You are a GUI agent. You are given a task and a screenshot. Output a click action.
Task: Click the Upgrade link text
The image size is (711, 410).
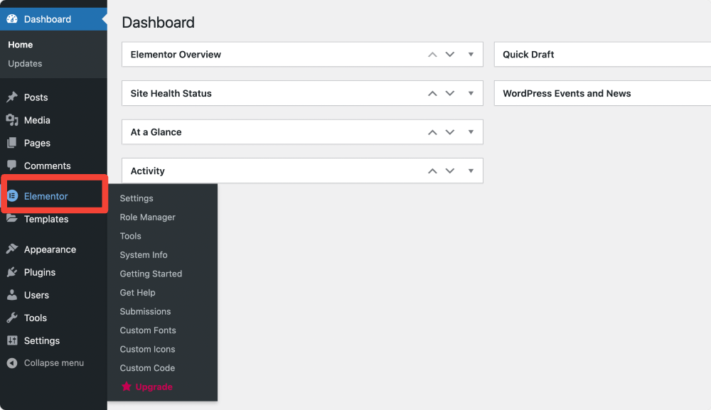click(x=154, y=387)
